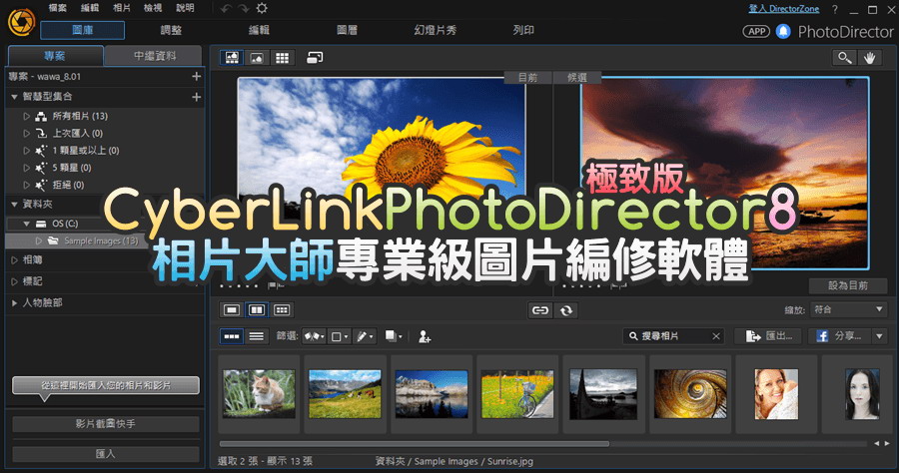Viewport: 899px width, 473px height.
Task: Switch browser to thumbnail view icon
Action: pos(232,336)
